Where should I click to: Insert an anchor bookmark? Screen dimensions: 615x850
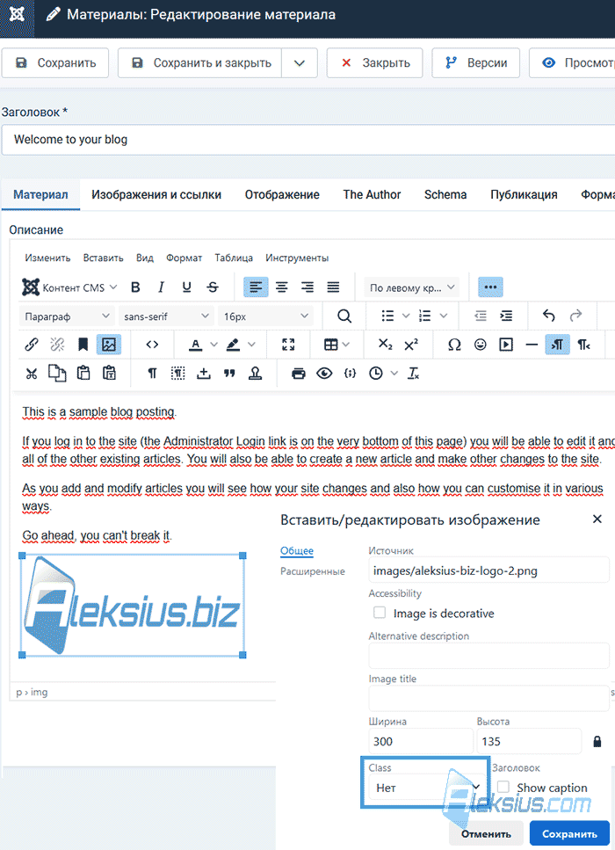(83, 345)
